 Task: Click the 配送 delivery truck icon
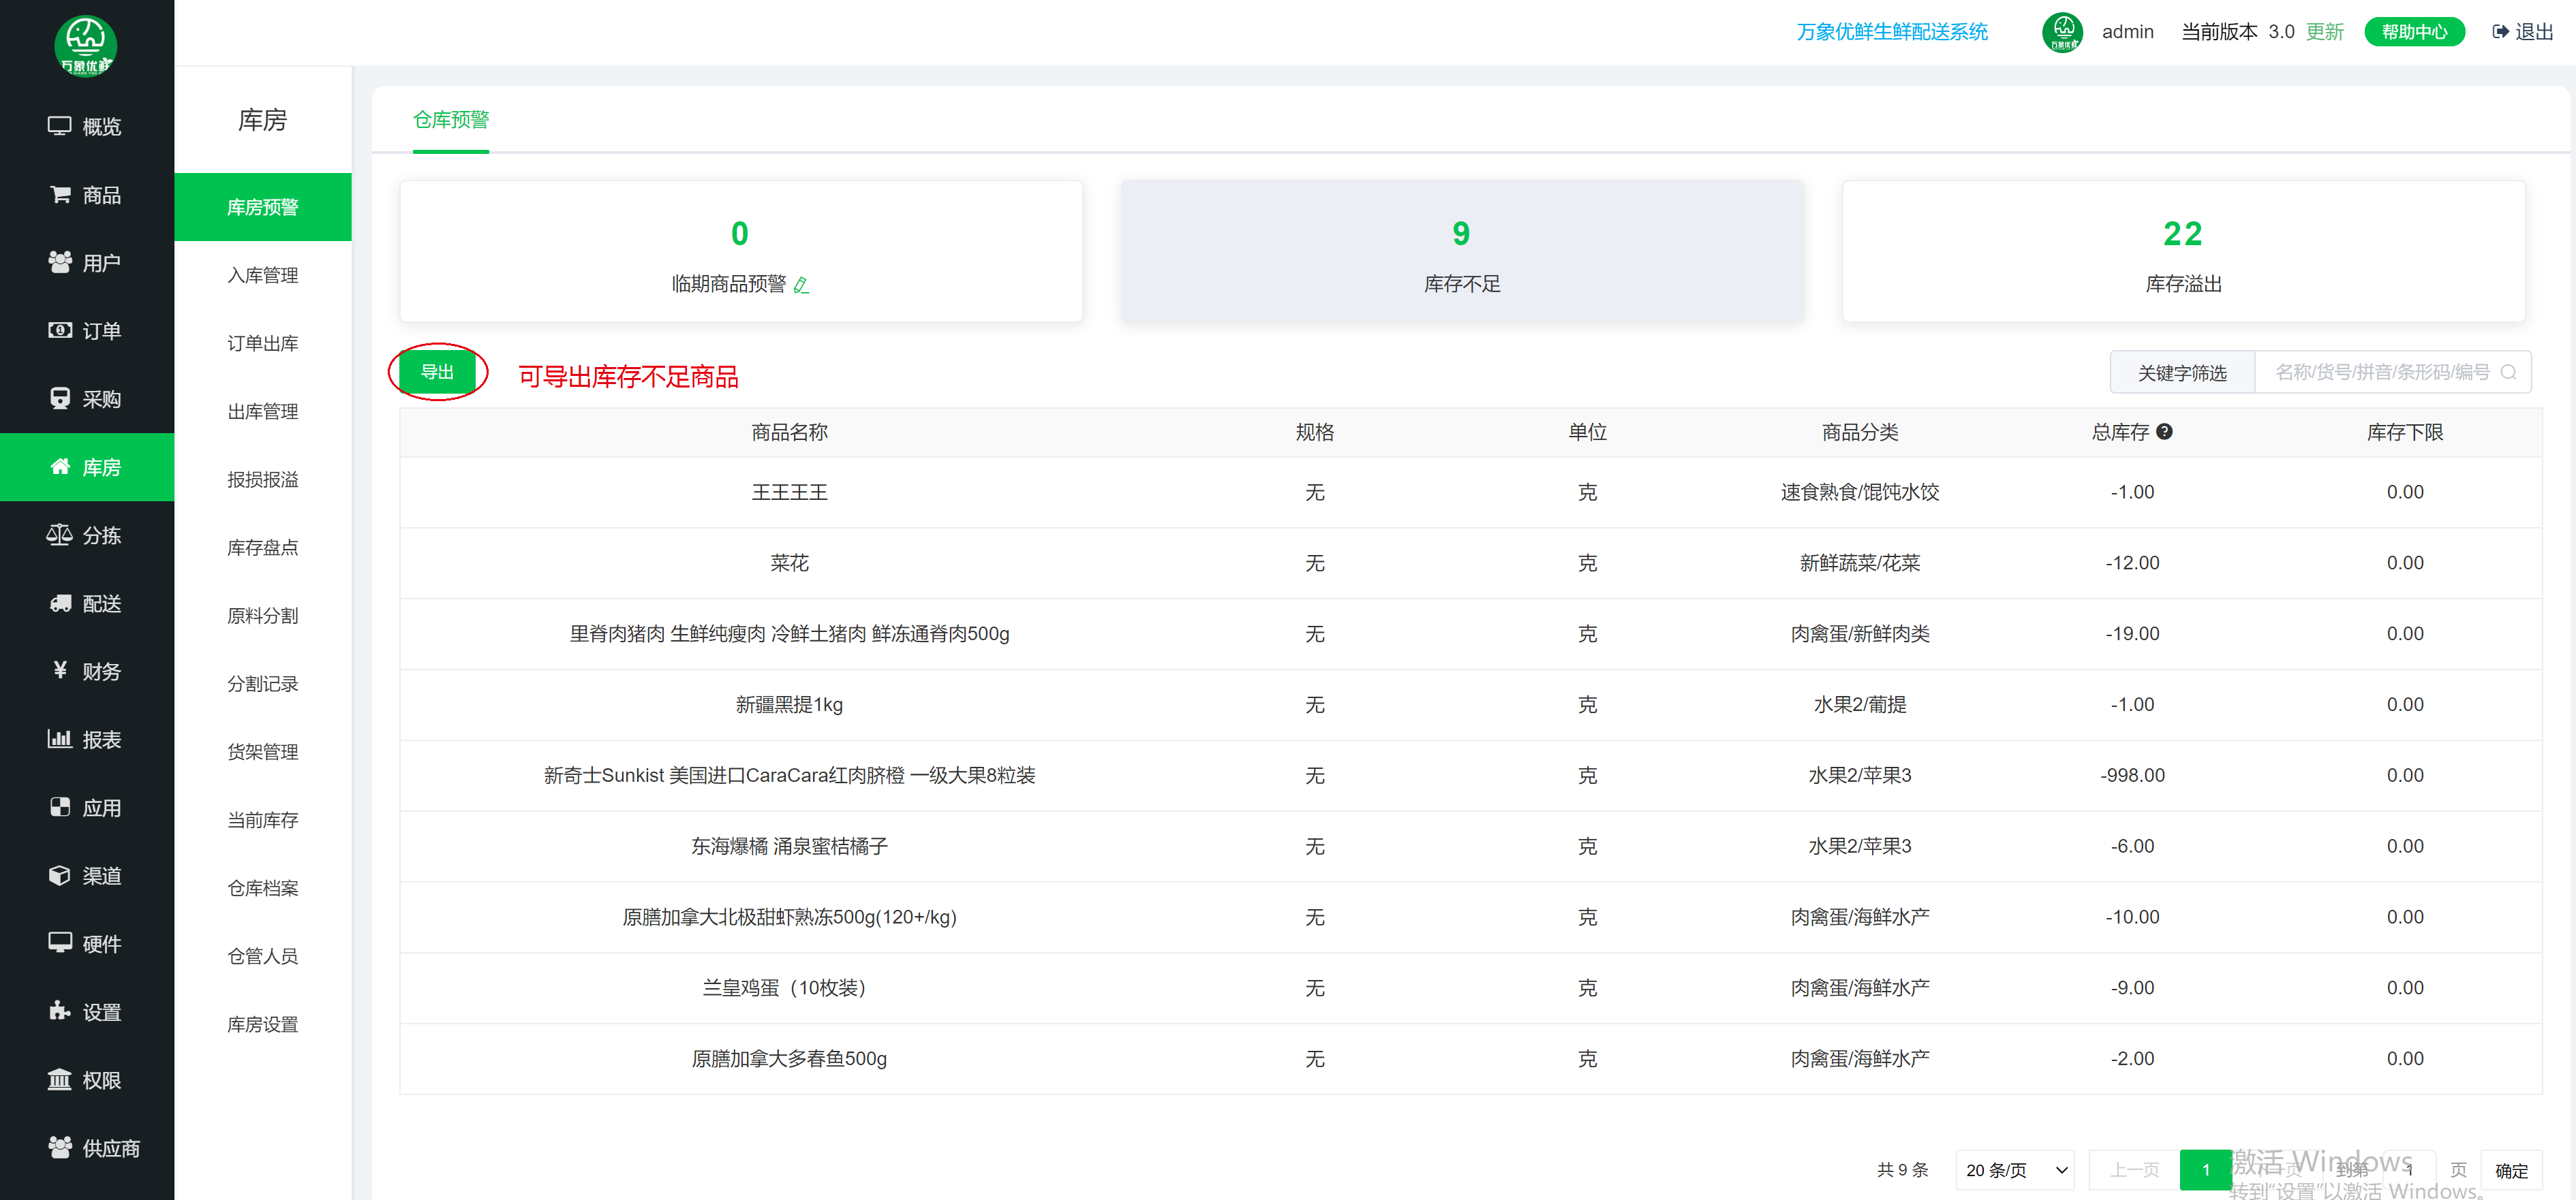(x=60, y=603)
